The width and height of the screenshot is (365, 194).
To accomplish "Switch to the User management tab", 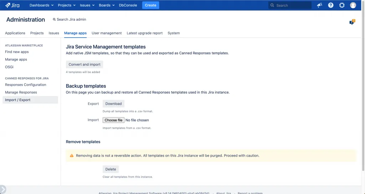I will point(107,33).
